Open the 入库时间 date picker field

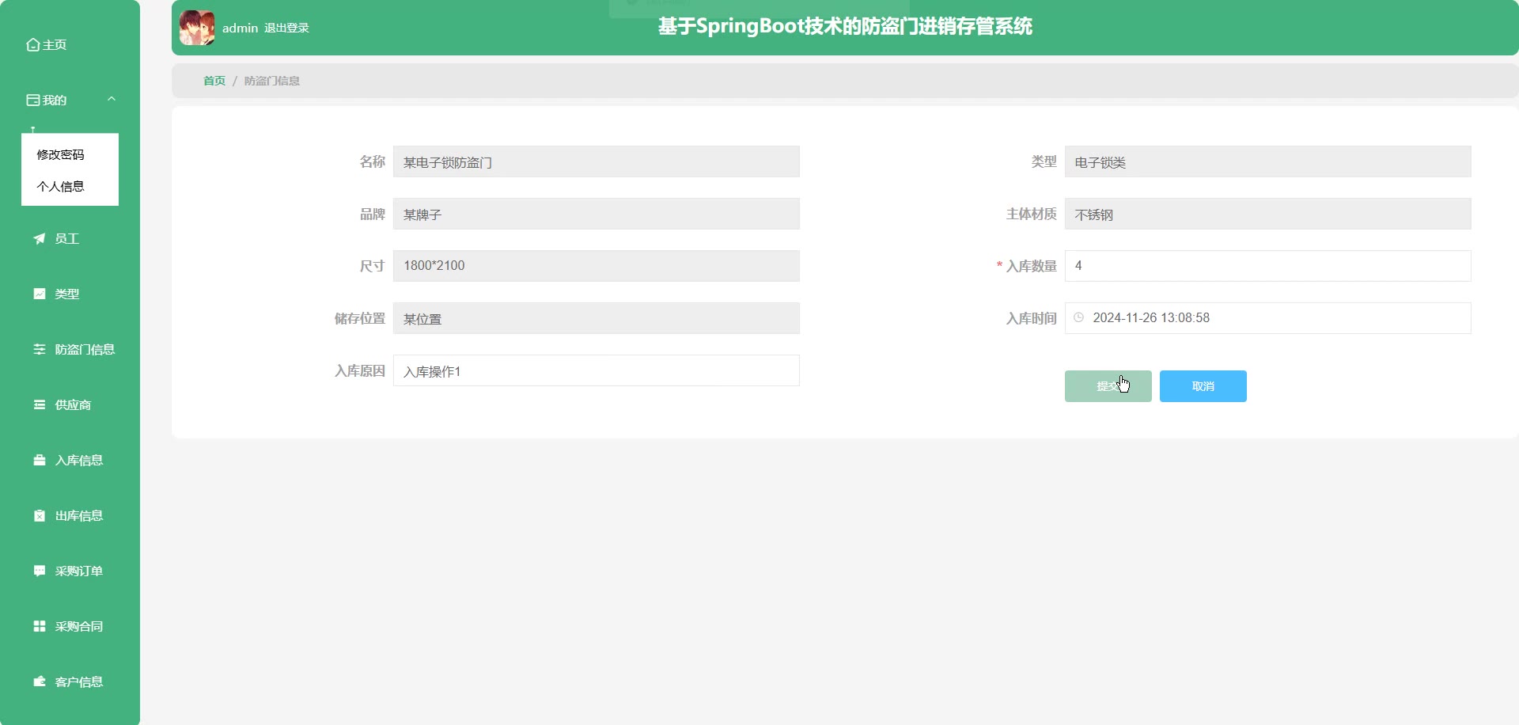point(1268,318)
